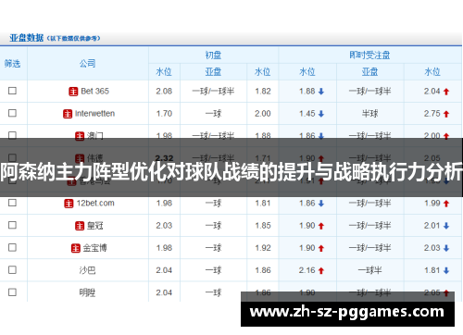Select the 1.92 opening odds for 金宝博
The image size is (463, 335).
click(x=263, y=248)
